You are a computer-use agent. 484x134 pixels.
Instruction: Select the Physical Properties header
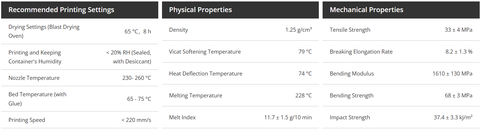[x=200, y=10]
